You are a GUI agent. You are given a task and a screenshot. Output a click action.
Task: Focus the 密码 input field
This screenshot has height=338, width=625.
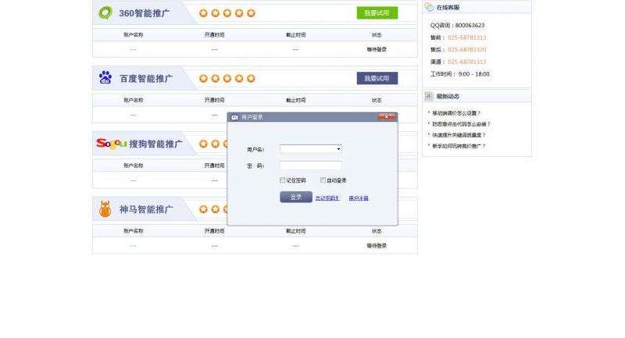point(310,165)
